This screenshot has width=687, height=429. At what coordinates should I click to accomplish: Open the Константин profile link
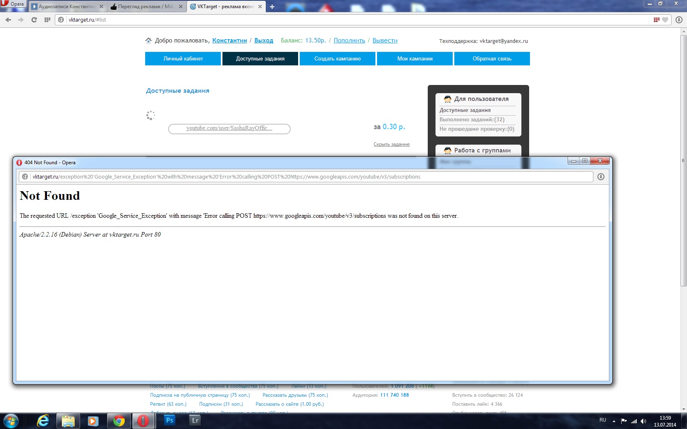[229, 40]
